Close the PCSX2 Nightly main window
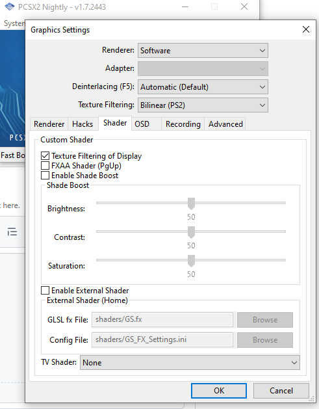 click(244, 7)
